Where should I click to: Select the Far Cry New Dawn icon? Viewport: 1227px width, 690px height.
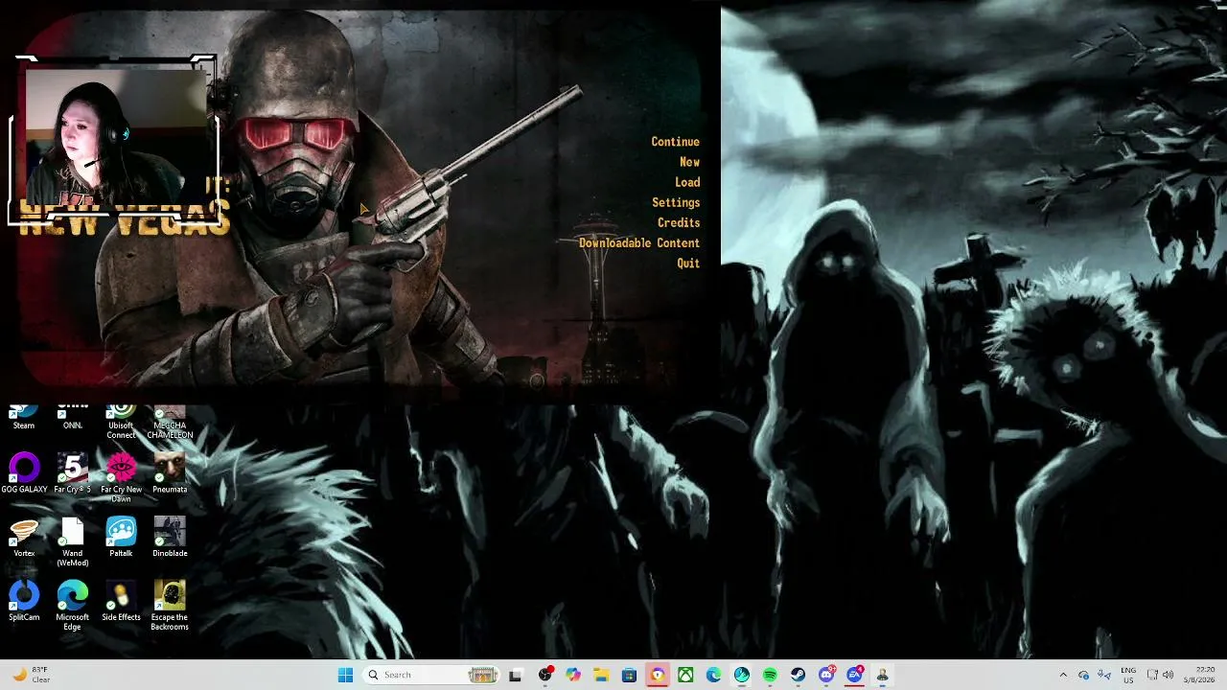click(x=121, y=478)
